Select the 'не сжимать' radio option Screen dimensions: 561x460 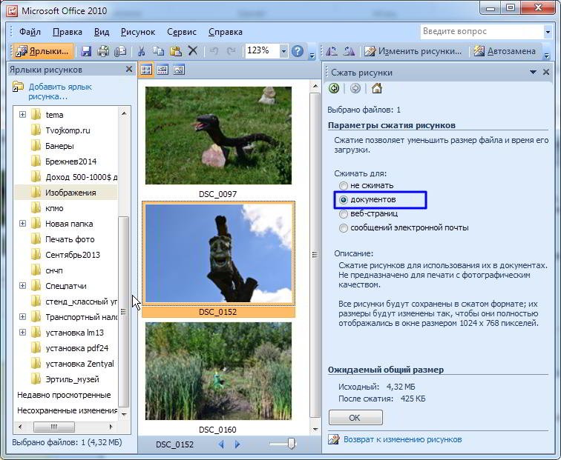pos(343,185)
